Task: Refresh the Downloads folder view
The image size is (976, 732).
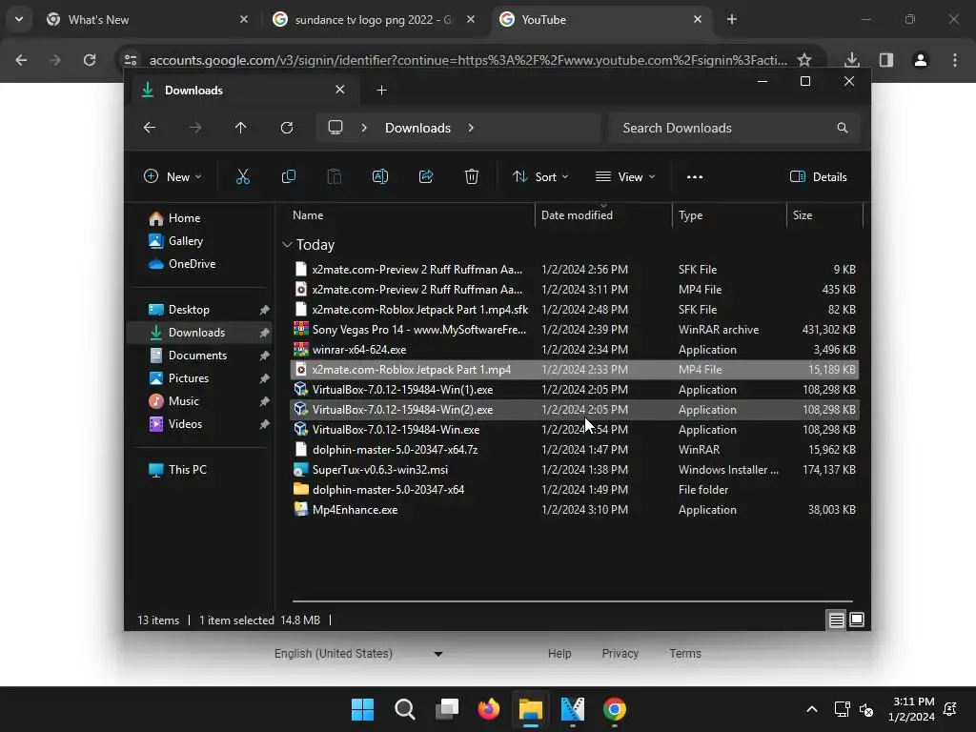Action: point(286,128)
